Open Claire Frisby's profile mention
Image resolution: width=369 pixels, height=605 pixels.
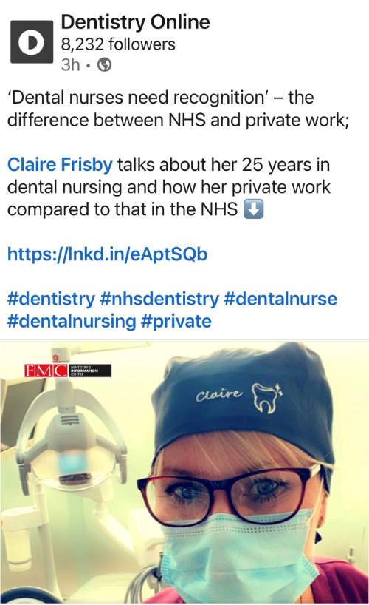tap(60, 165)
